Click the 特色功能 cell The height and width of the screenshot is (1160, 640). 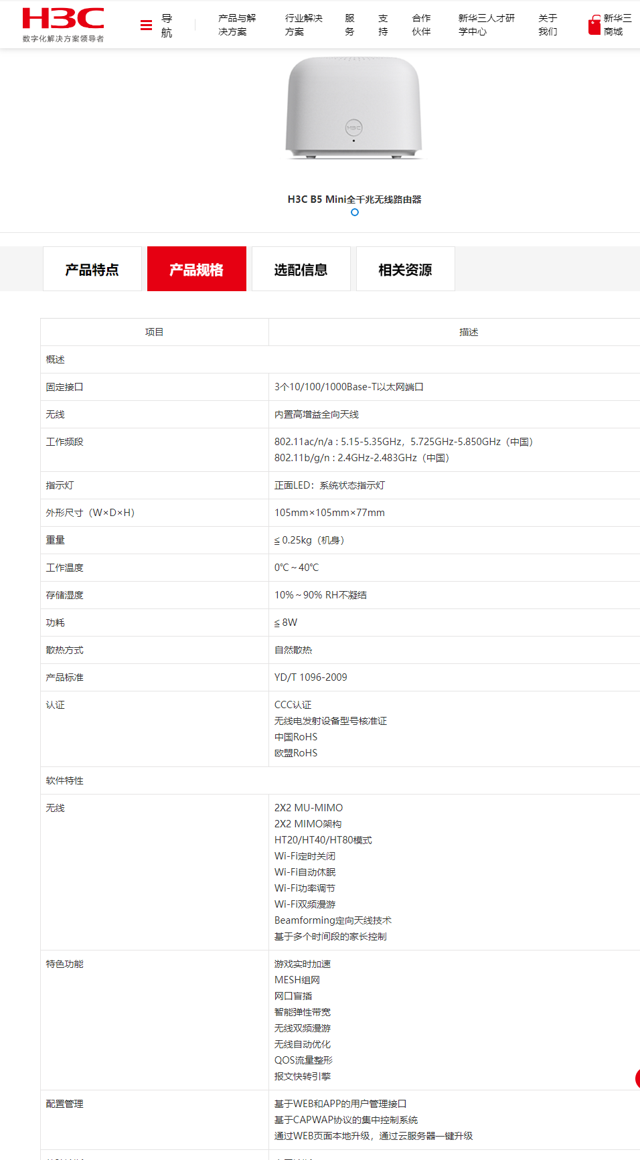[x=155, y=1020]
